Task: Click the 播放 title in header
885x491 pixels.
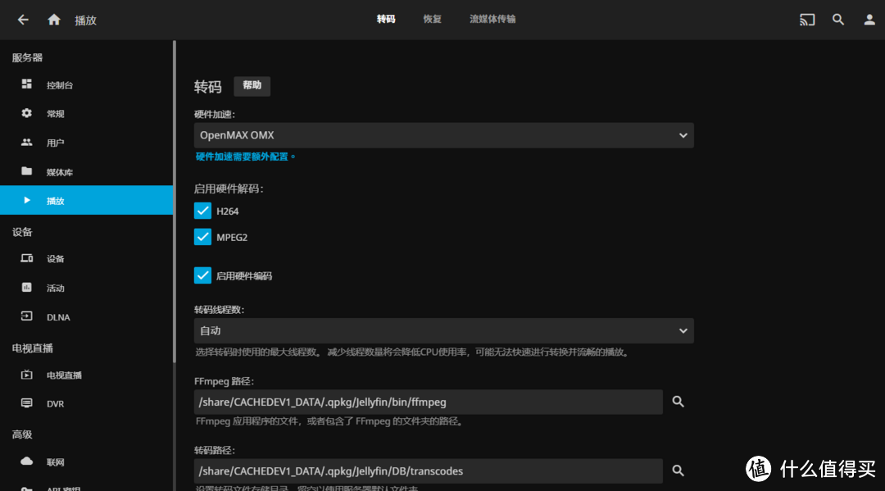Action: click(86, 20)
